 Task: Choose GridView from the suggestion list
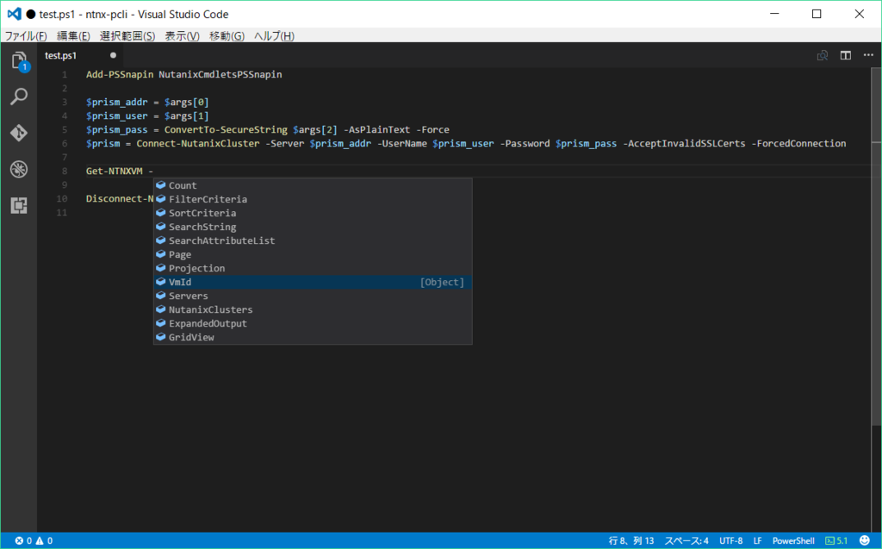[x=313, y=337]
